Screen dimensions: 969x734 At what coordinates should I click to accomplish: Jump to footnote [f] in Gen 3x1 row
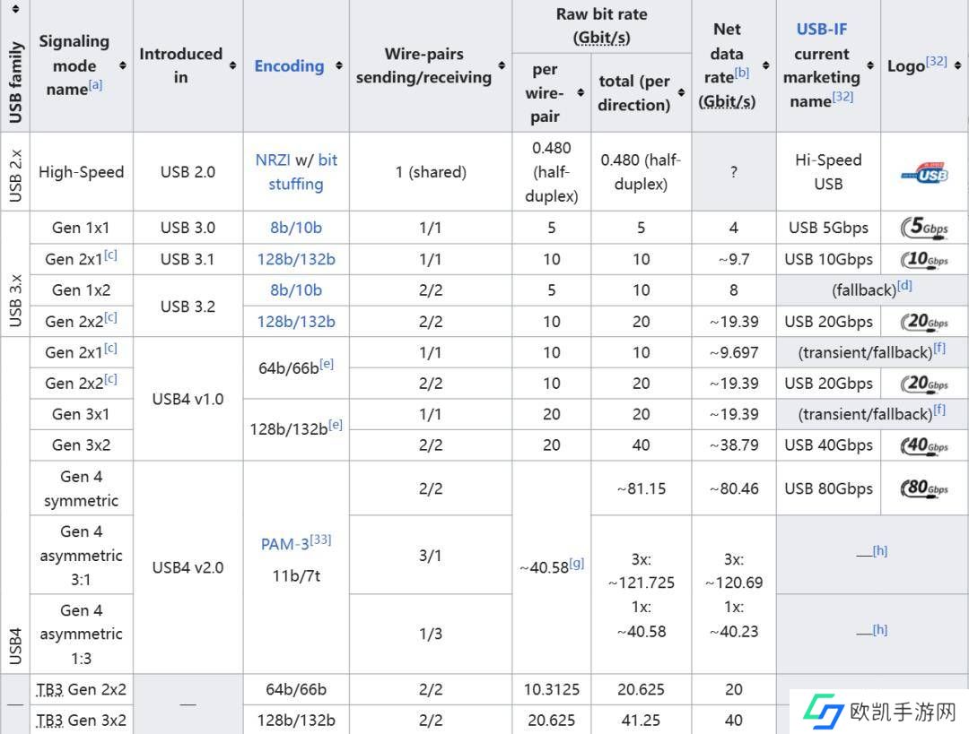click(x=939, y=409)
